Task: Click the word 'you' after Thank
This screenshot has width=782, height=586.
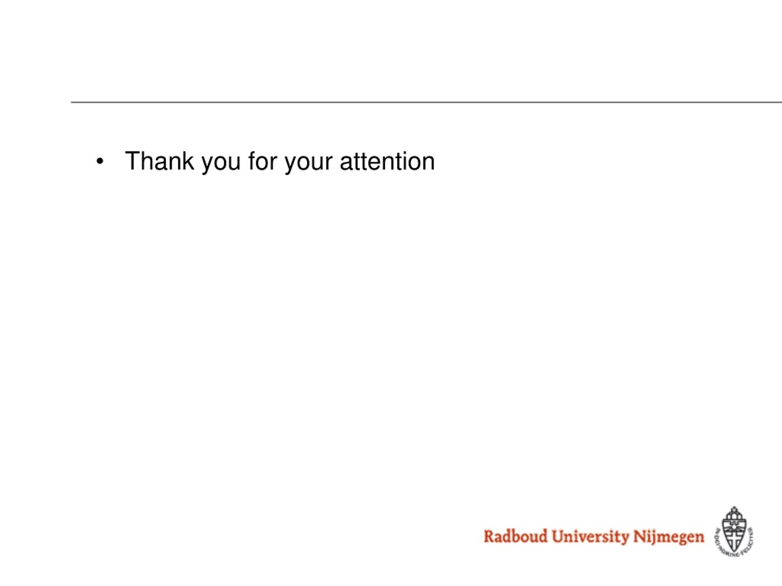Action: click(221, 164)
